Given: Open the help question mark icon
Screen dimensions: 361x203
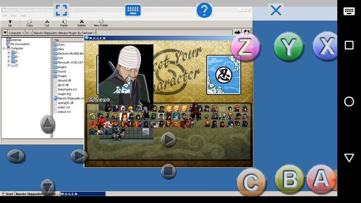Looking at the screenshot, I should 204,10.
